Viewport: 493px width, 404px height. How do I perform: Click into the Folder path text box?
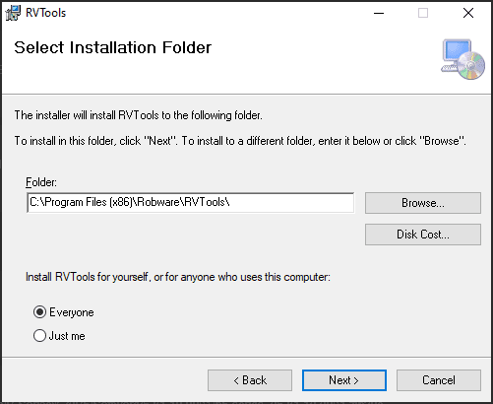click(x=191, y=203)
